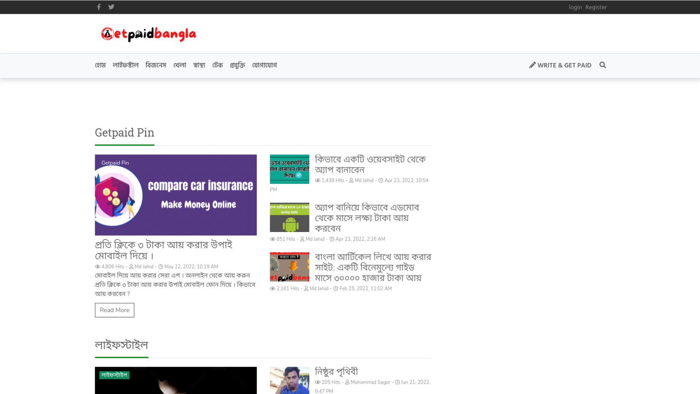The width and height of the screenshot is (700, 394).
Task: Open the Twitter icon in top bar
Action: click(x=111, y=7)
